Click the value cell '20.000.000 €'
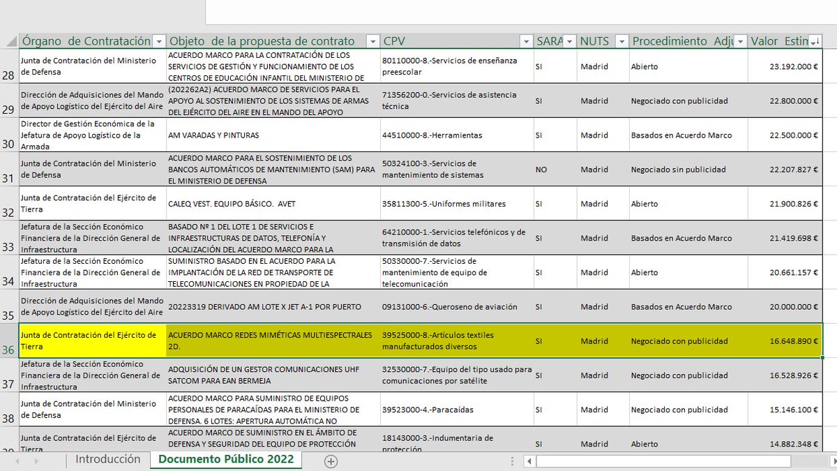The width and height of the screenshot is (837, 471). tap(785, 306)
